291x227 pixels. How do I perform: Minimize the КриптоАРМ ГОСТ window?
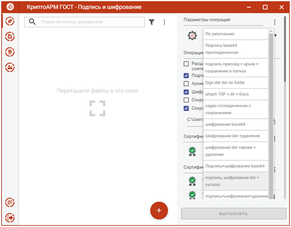249,7
